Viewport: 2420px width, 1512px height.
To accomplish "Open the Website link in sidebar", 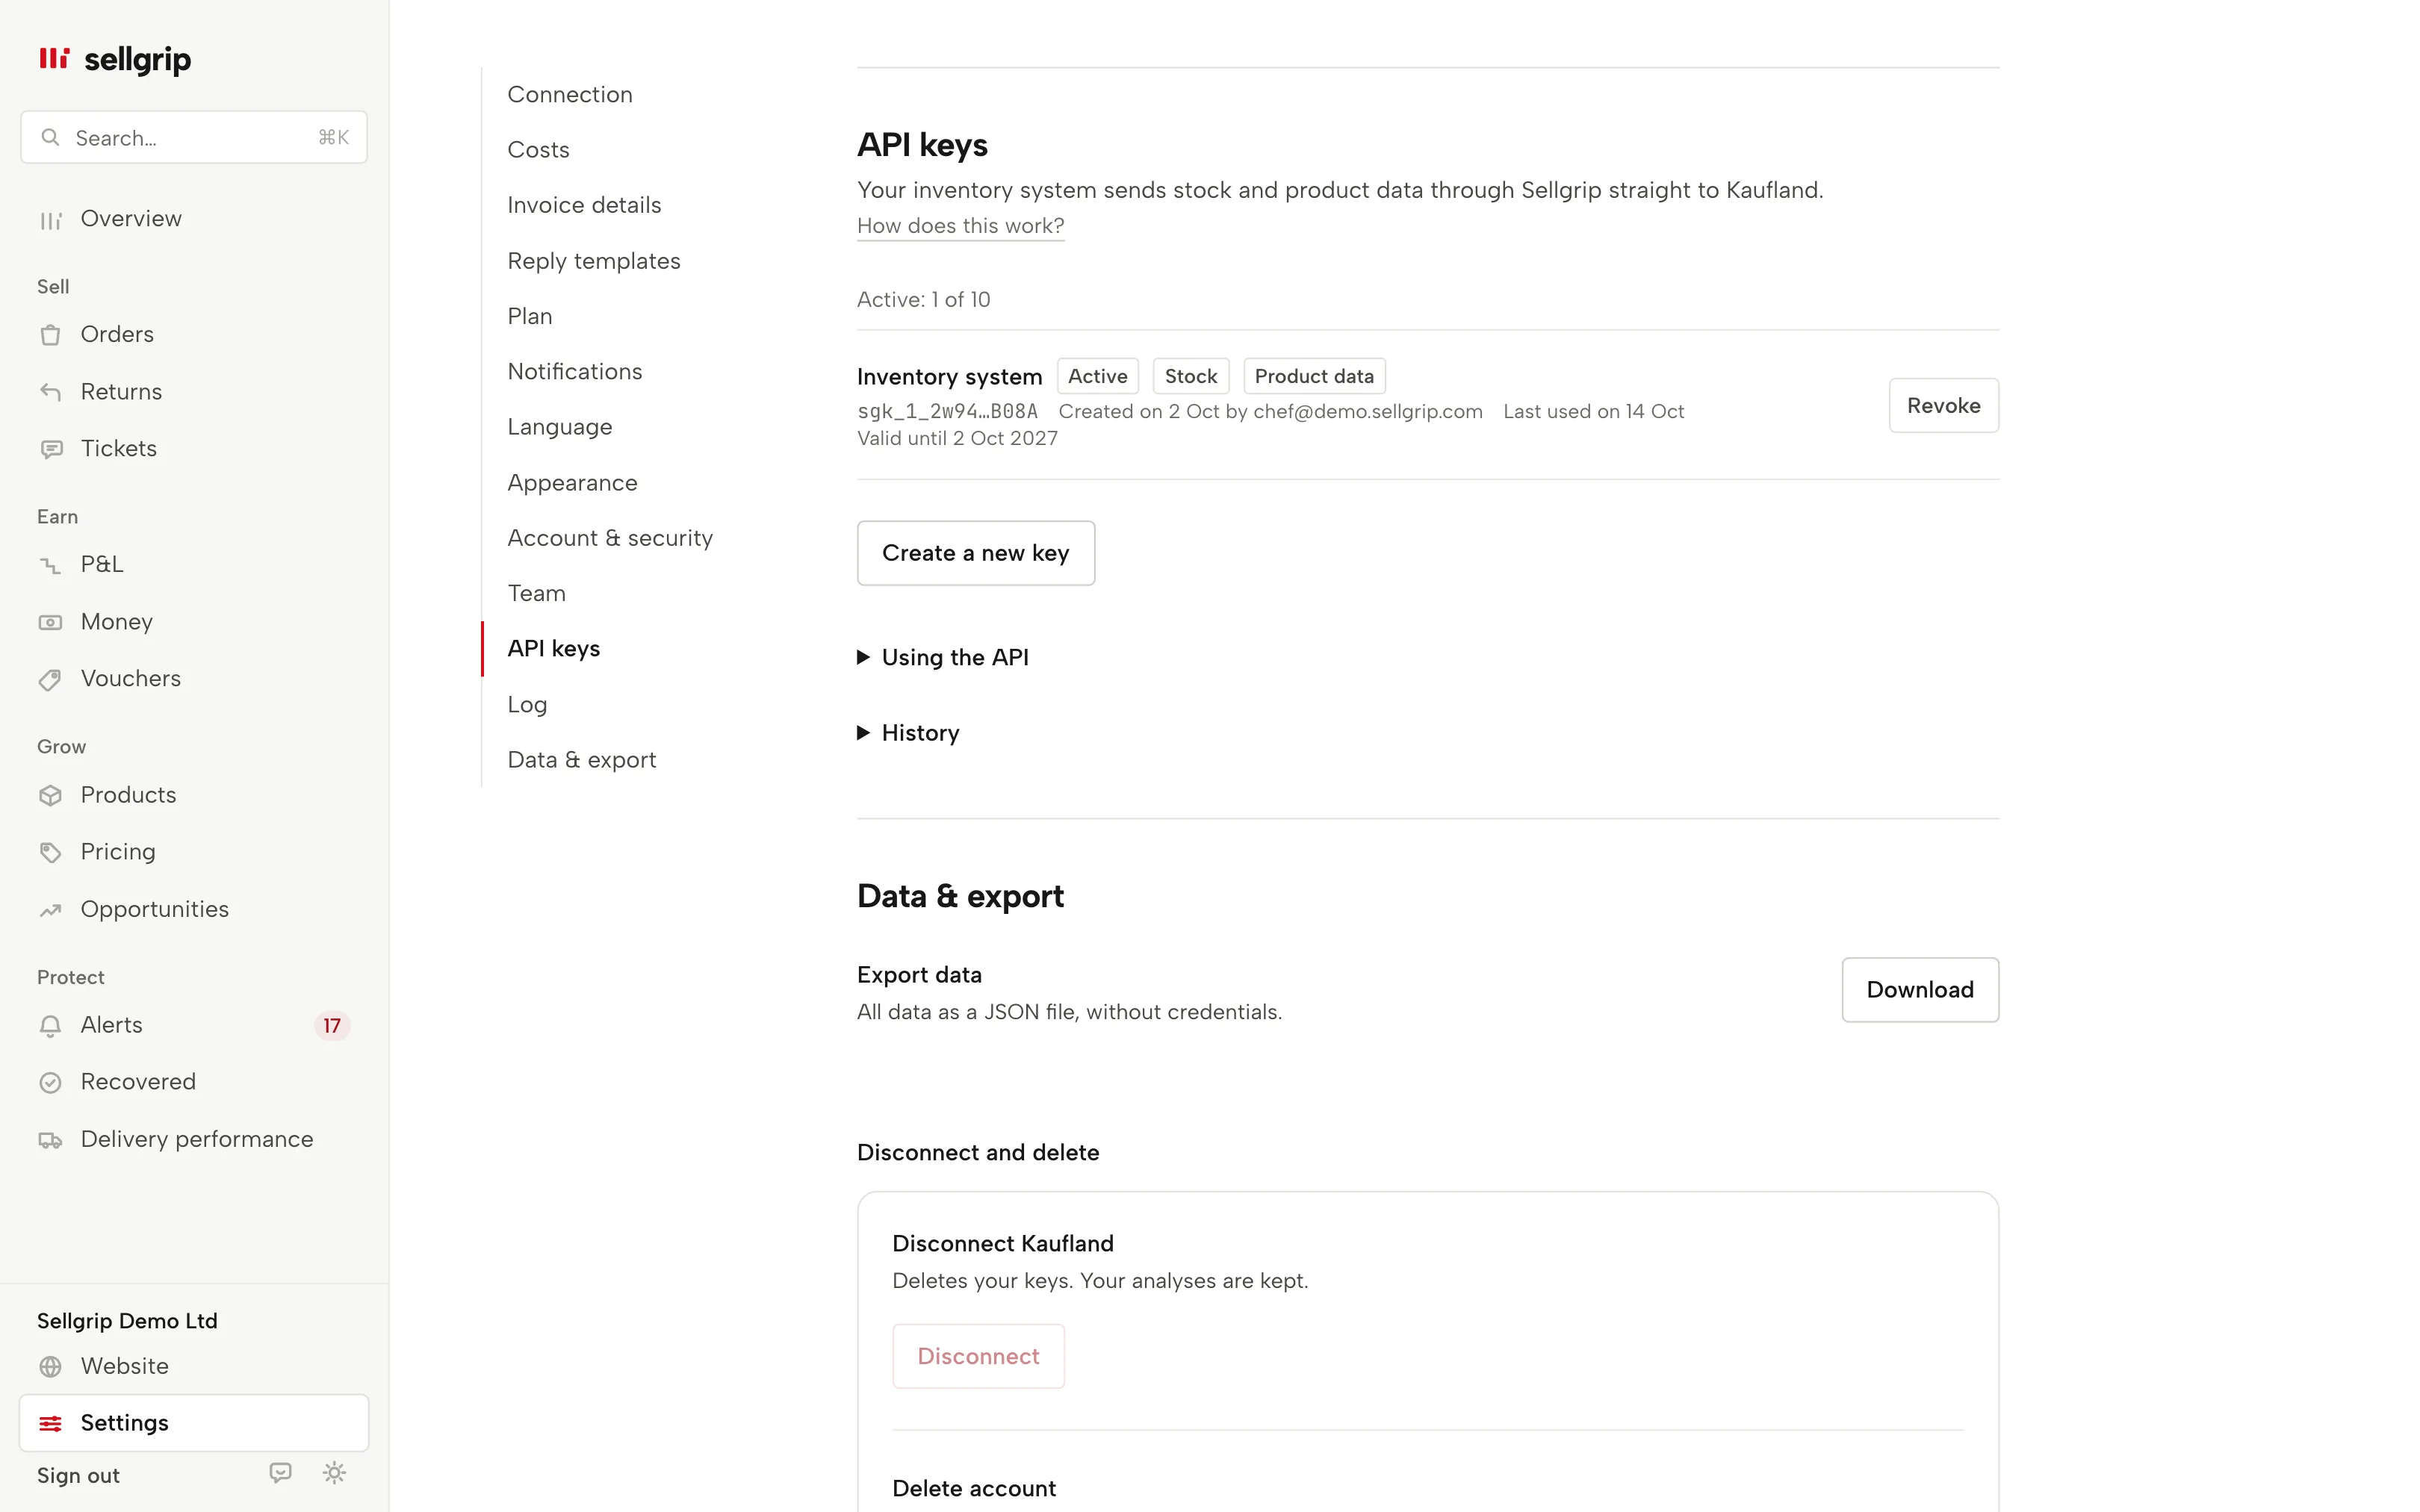I will click(x=193, y=1366).
